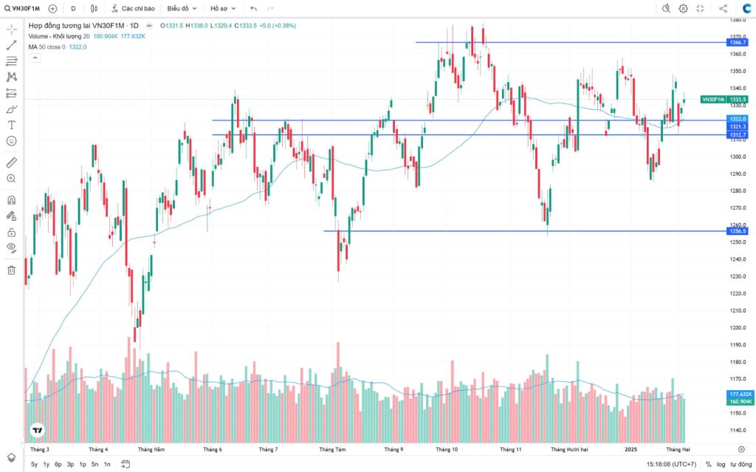
Task: Open the emoji icons tool
Action: (x=11, y=140)
